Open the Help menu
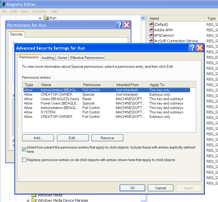Viewport: 218px width, 202px height. (54, 11)
